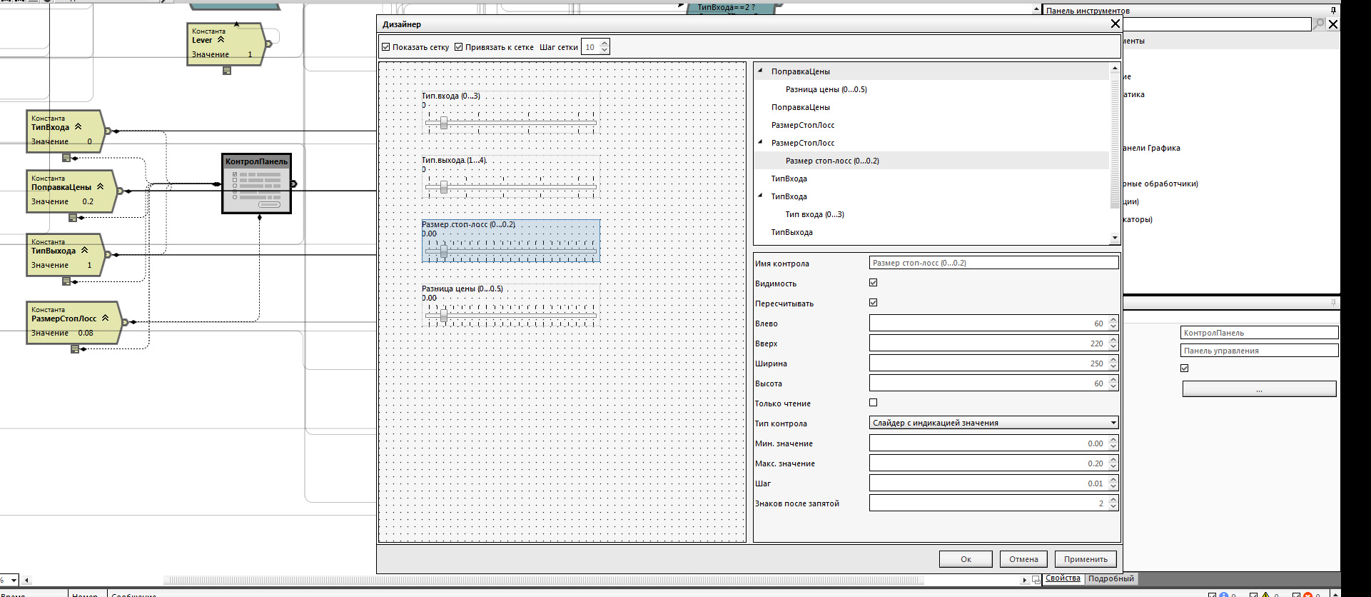Switch to the Свойства tab
1371x597 pixels.
coord(1063,578)
